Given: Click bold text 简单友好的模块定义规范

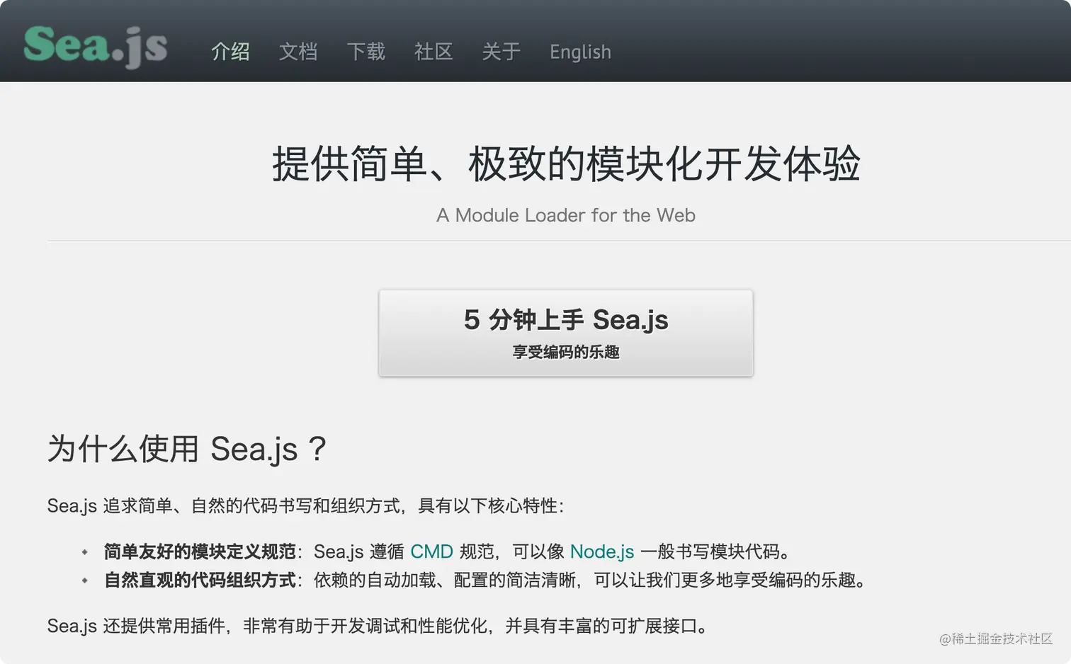Looking at the screenshot, I should pyautogui.click(x=200, y=551).
